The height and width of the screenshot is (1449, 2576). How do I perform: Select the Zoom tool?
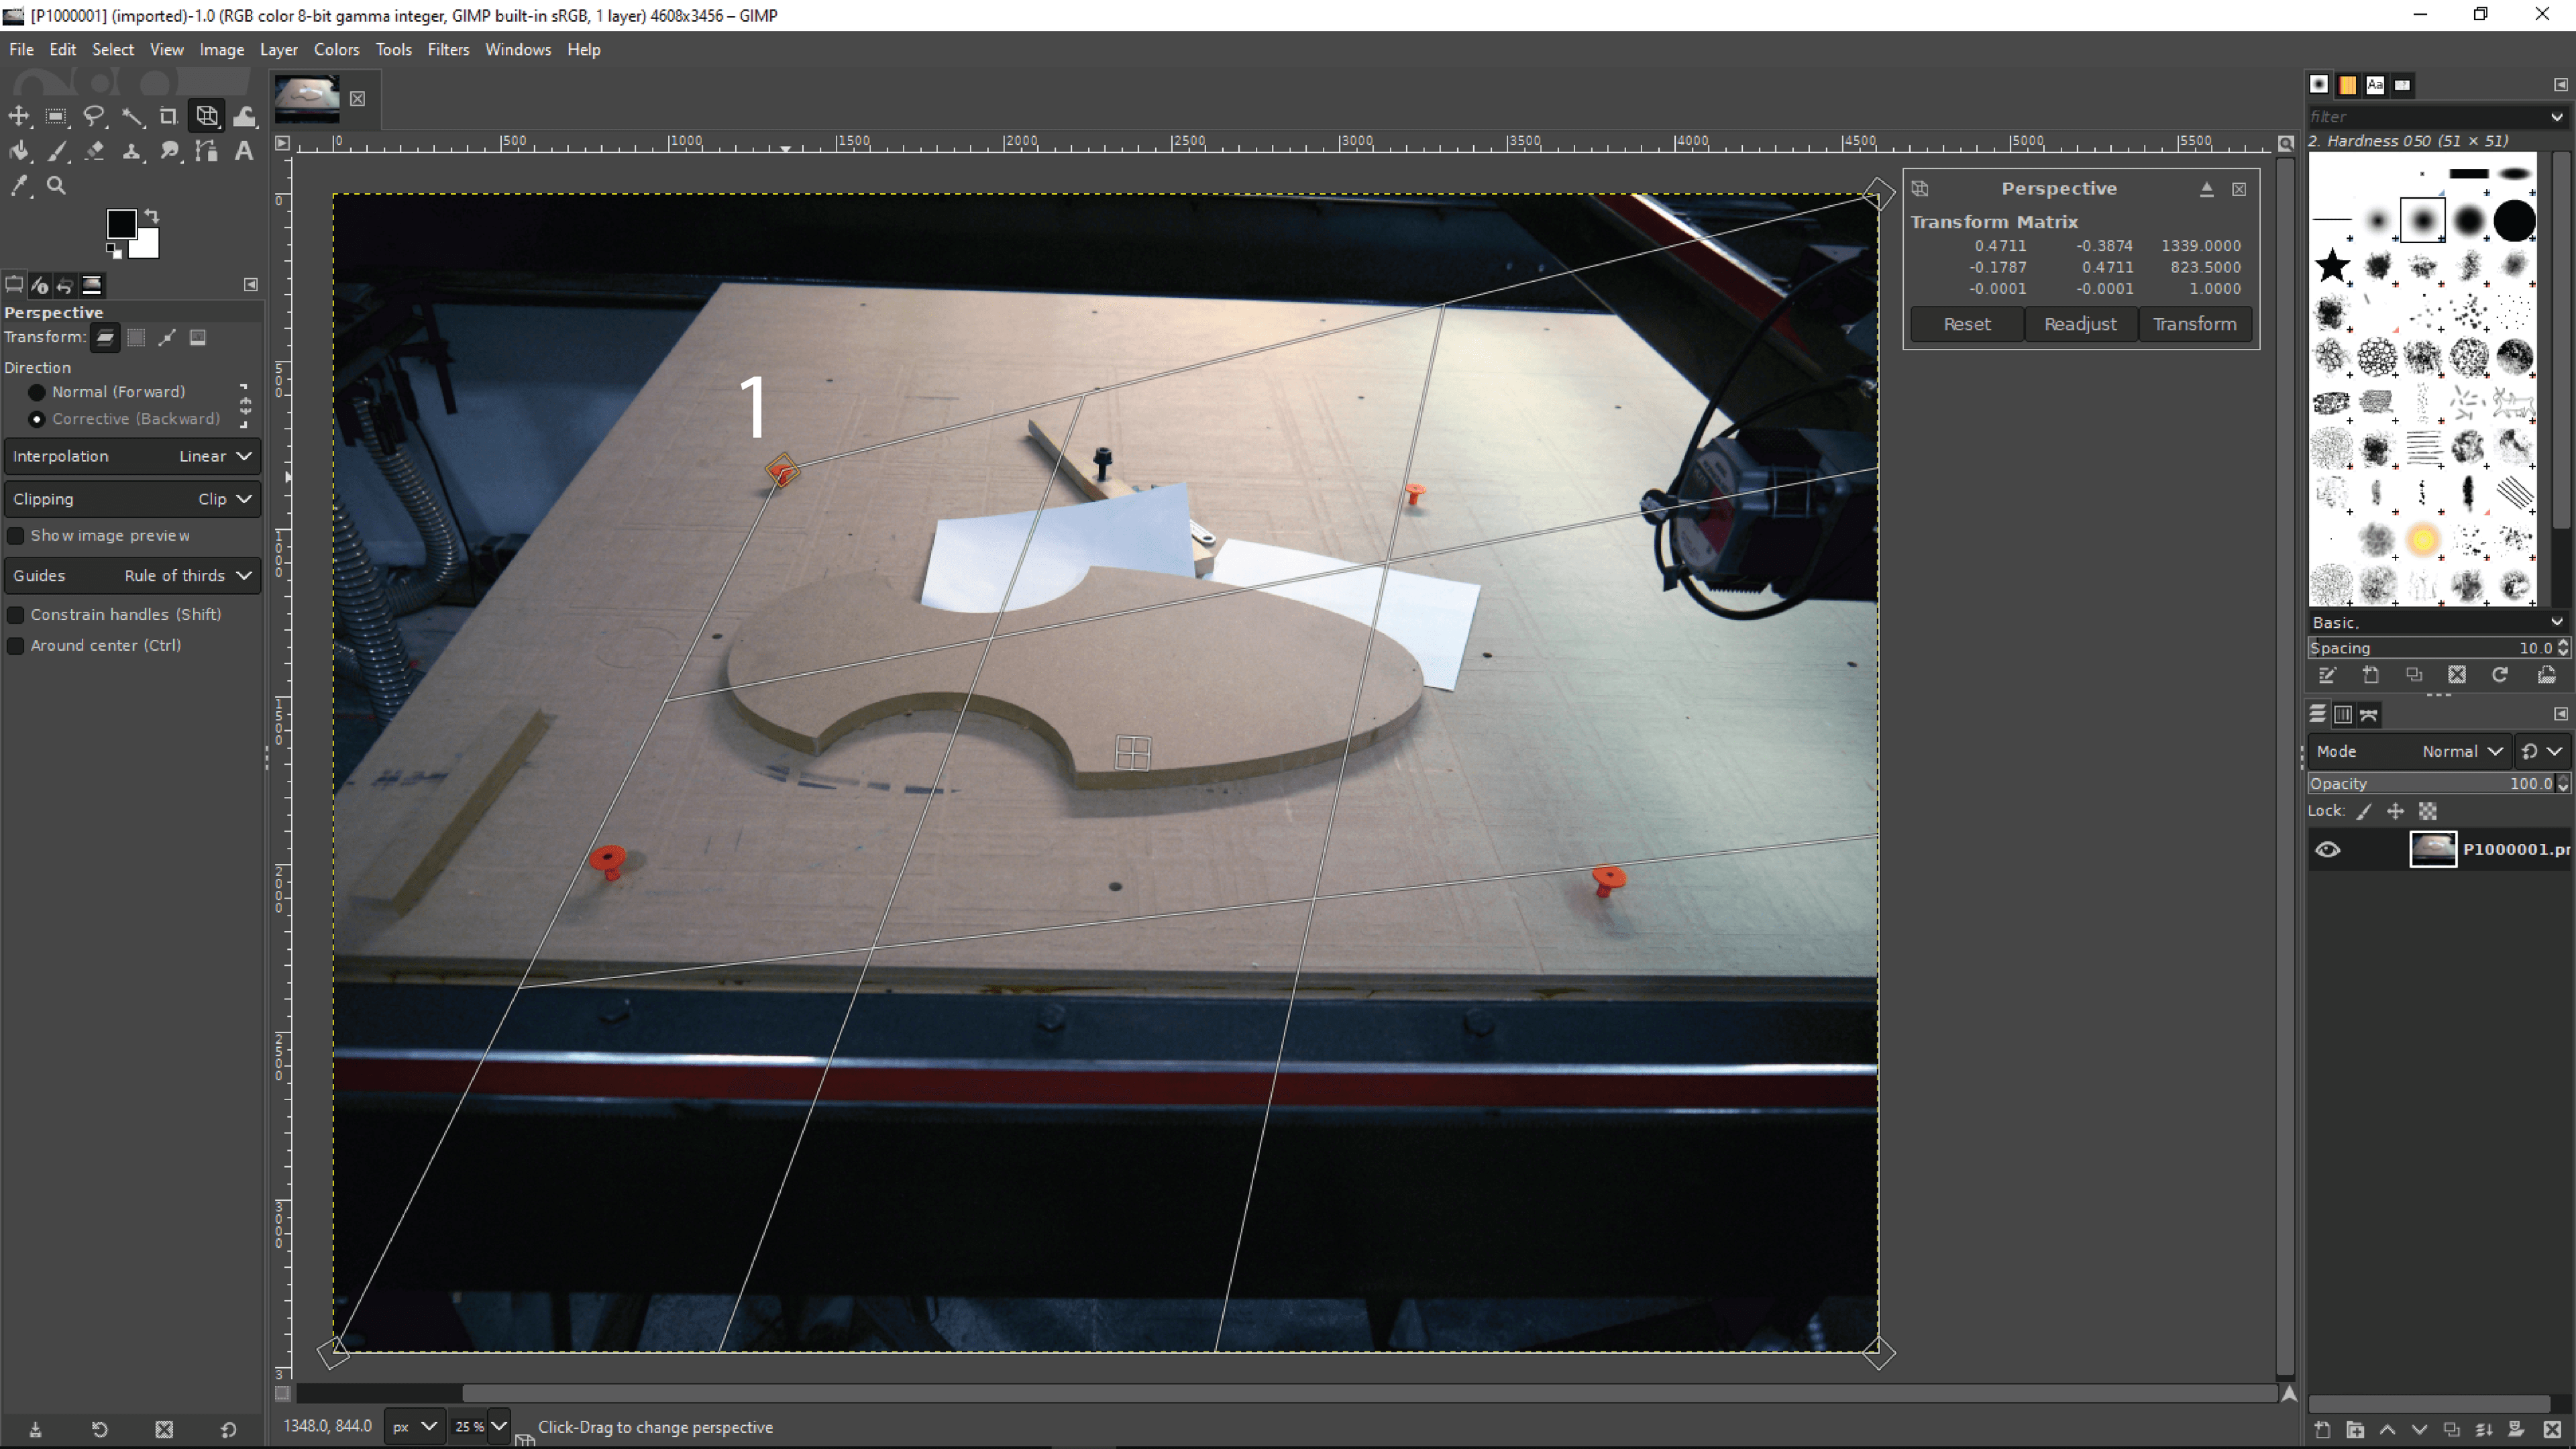pos(57,186)
